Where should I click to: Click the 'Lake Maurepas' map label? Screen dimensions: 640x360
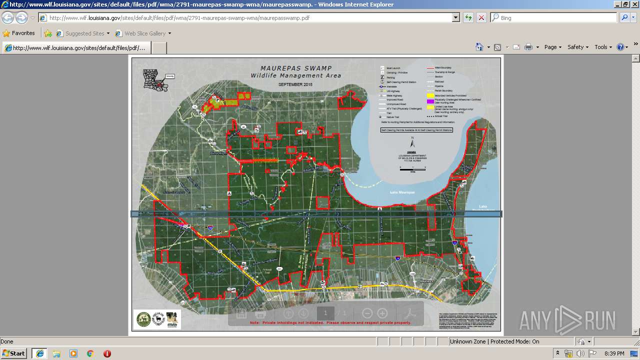tap(402, 192)
